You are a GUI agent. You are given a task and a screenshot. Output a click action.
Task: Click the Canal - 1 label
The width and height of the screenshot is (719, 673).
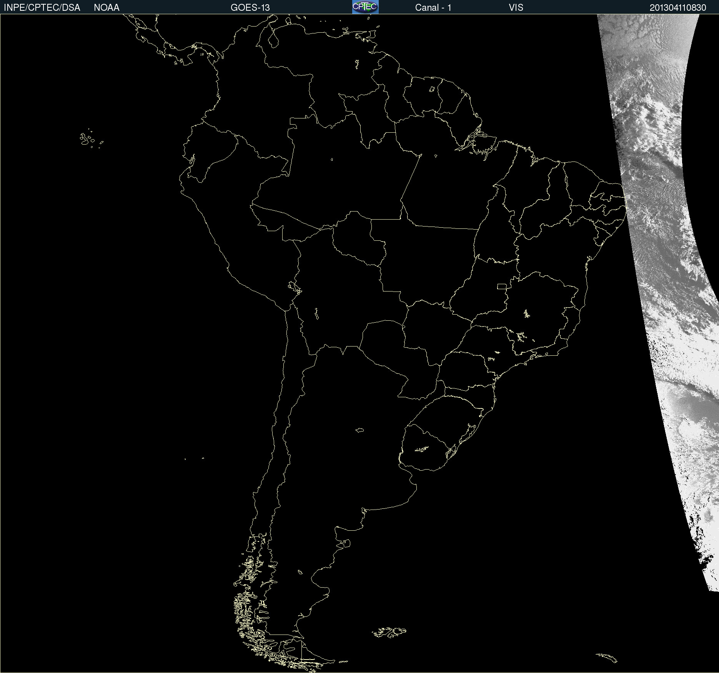click(x=433, y=8)
